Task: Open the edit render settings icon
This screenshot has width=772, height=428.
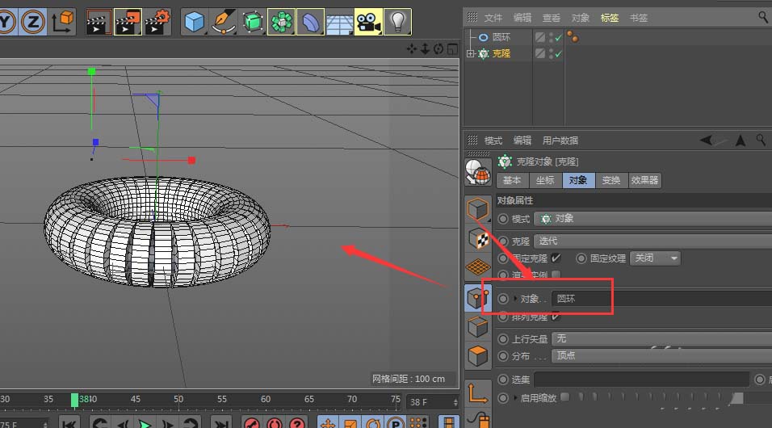Action: coord(157,22)
